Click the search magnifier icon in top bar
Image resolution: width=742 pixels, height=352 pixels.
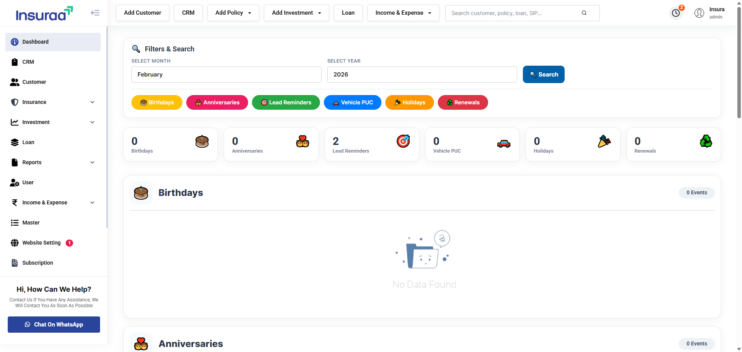tap(584, 13)
